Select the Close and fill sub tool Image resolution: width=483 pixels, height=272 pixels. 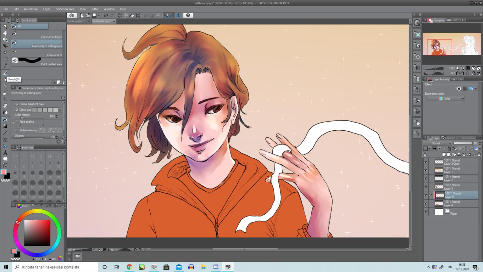click(37, 53)
